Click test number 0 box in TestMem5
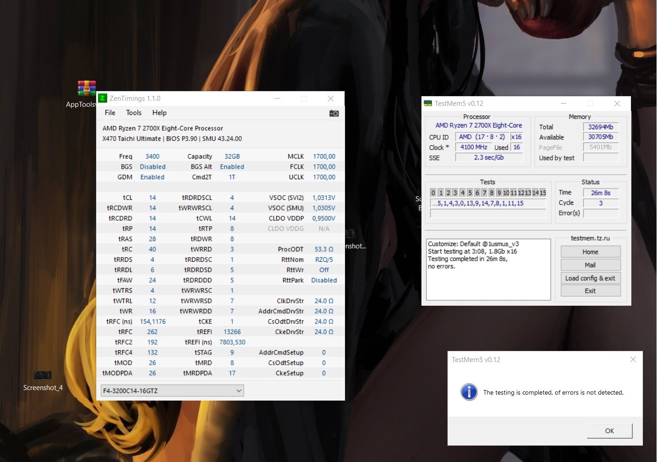 (x=433, y=193)
